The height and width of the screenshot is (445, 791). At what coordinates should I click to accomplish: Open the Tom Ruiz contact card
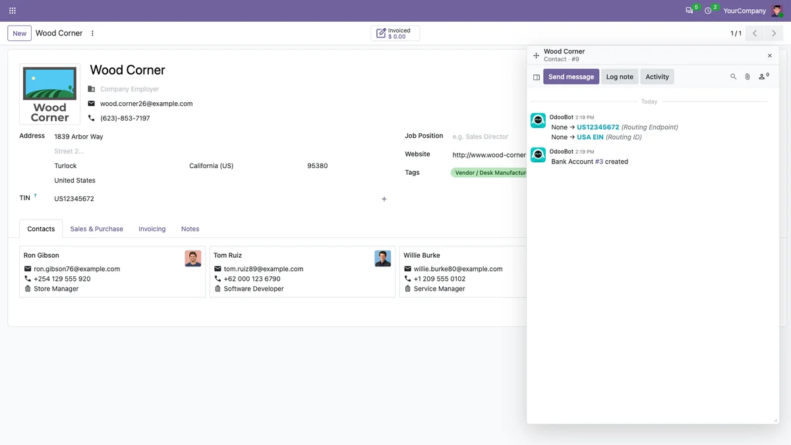coord(303,272)
